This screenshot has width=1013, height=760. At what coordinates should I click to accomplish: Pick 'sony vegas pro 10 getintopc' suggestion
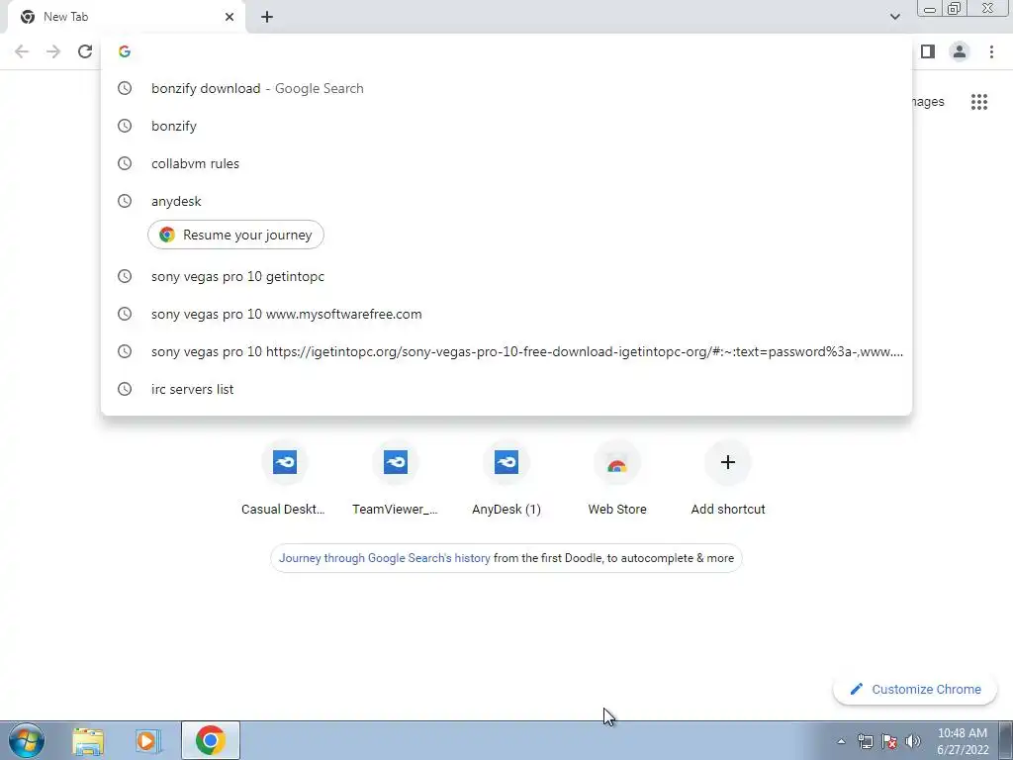click(506, 277)
